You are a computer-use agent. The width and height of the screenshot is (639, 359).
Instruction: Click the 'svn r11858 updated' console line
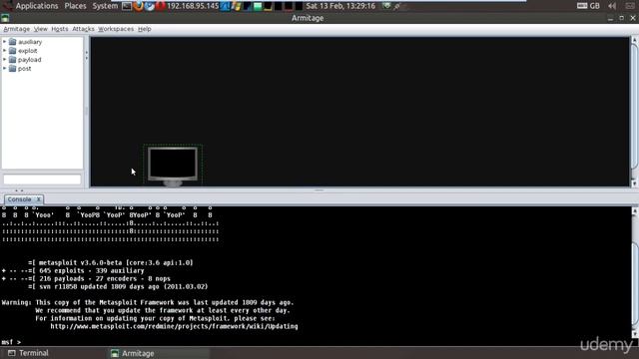pyautogui.click(x=118, y=286)
